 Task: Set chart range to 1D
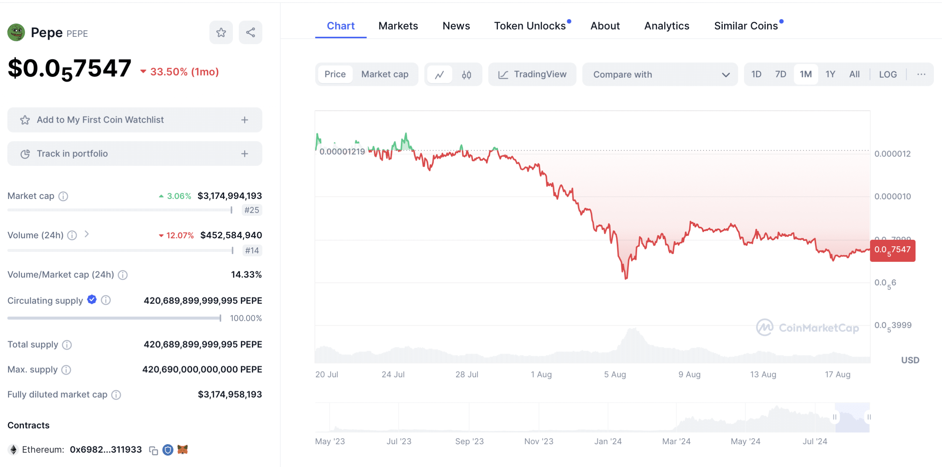tap(756, 74)
